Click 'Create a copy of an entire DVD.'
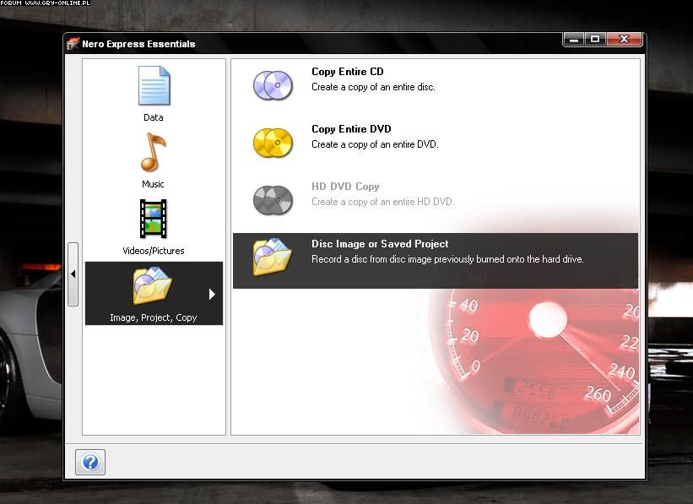Screen dimensions: 693x504 pyautogui.click(x=375, y=144)
